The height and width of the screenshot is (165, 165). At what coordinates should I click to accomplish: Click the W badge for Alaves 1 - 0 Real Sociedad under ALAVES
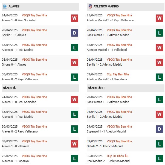pos(74,18)
